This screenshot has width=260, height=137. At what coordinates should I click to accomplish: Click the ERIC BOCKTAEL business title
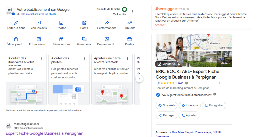[x=187, y=74]
